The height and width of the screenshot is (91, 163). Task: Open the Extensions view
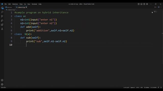2,25
